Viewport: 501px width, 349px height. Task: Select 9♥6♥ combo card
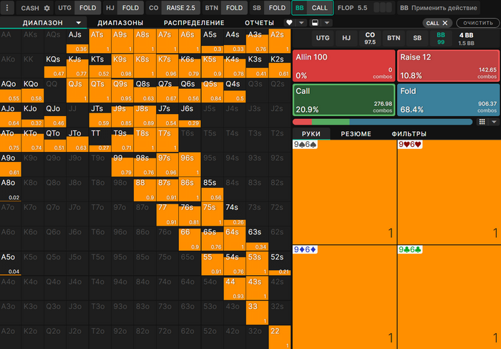[449, 192]
